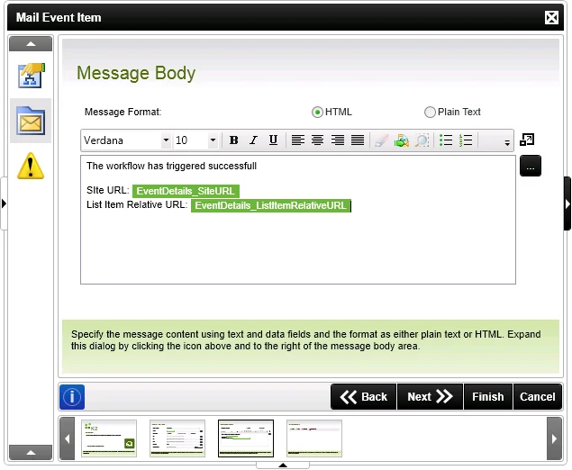Insert a numbered list
This screenshot has width=572, height=470.
466,140
